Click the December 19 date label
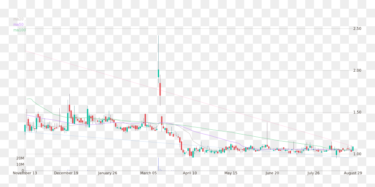The height and width of the screenshot is (187, 375). 66,173
